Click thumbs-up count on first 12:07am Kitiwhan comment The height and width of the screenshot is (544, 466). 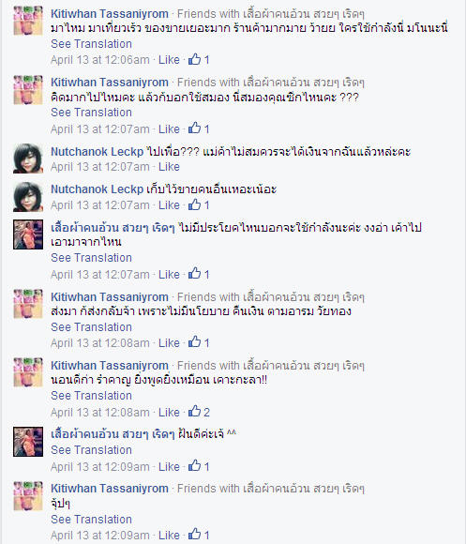pyautogui.click(x=206, y=129)
